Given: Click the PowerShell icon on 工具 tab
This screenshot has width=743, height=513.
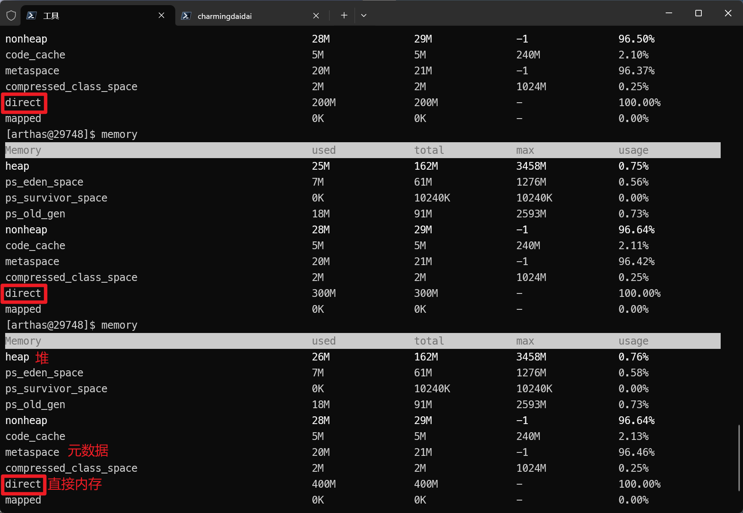Looking at the screenshot, I should (31, 15).
